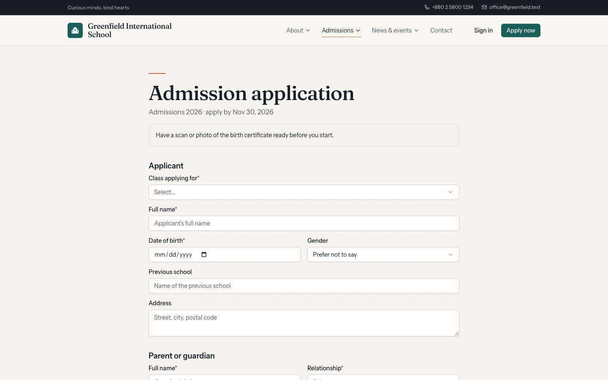Click the Greenfield International School title
Screen dimensions: 608x380
(x=130, y=30)
